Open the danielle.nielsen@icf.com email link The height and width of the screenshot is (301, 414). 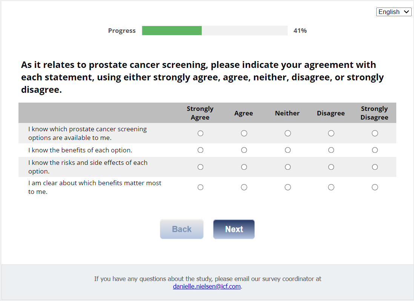(207, 286)
